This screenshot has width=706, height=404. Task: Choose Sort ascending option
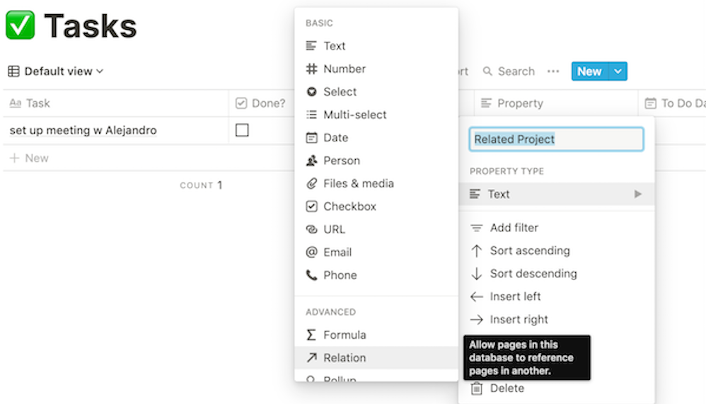click(x=529, y=250)
